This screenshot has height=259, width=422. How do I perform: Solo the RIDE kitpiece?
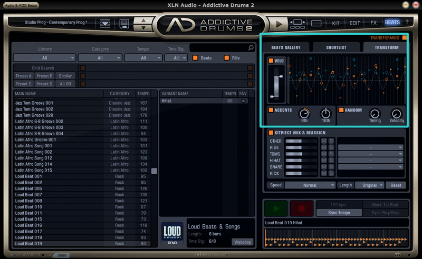click(x=331, y=147)
